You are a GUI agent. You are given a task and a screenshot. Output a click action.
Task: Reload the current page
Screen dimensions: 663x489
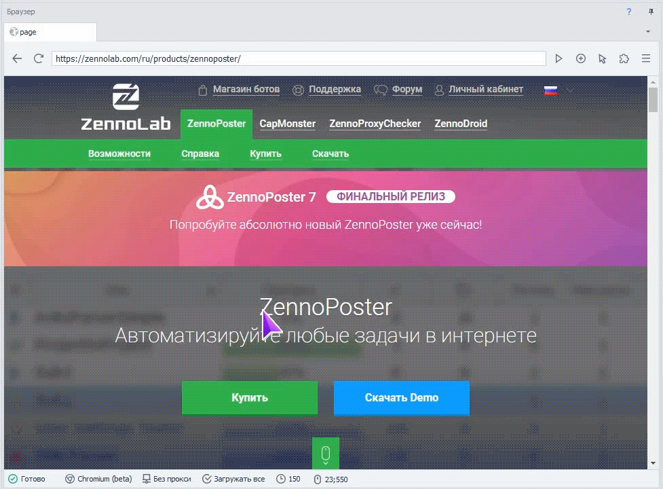[39, 58]
